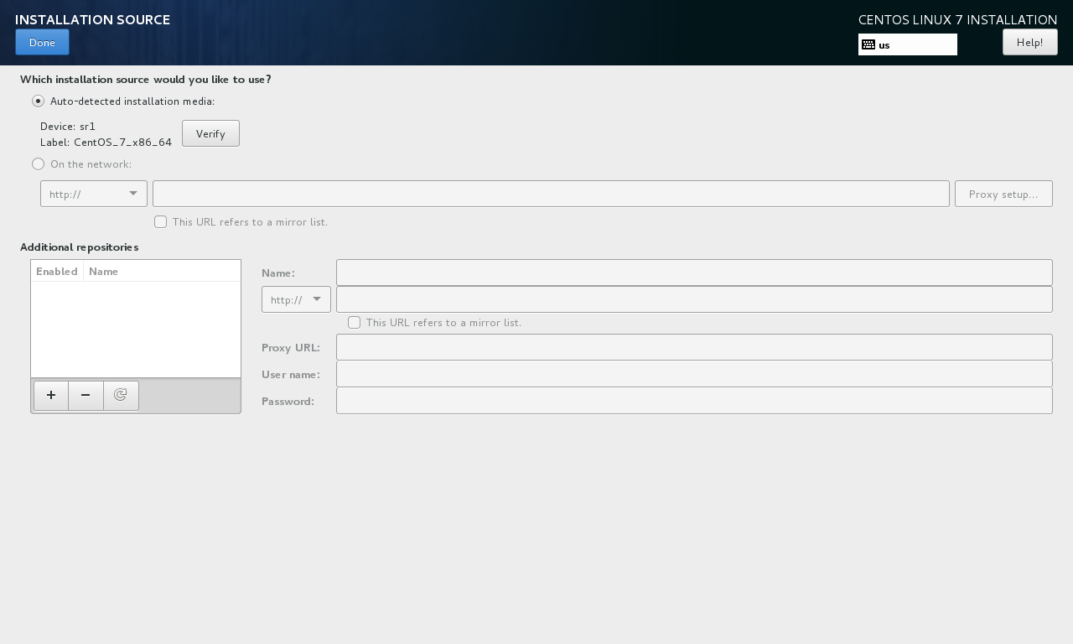
Task: Open the protocol dropdown in additional repositories
Action: pyautogui.click(x=296, y=299)
